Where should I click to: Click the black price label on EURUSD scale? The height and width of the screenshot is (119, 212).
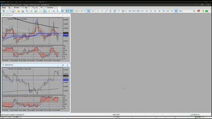tap(66, 33)
